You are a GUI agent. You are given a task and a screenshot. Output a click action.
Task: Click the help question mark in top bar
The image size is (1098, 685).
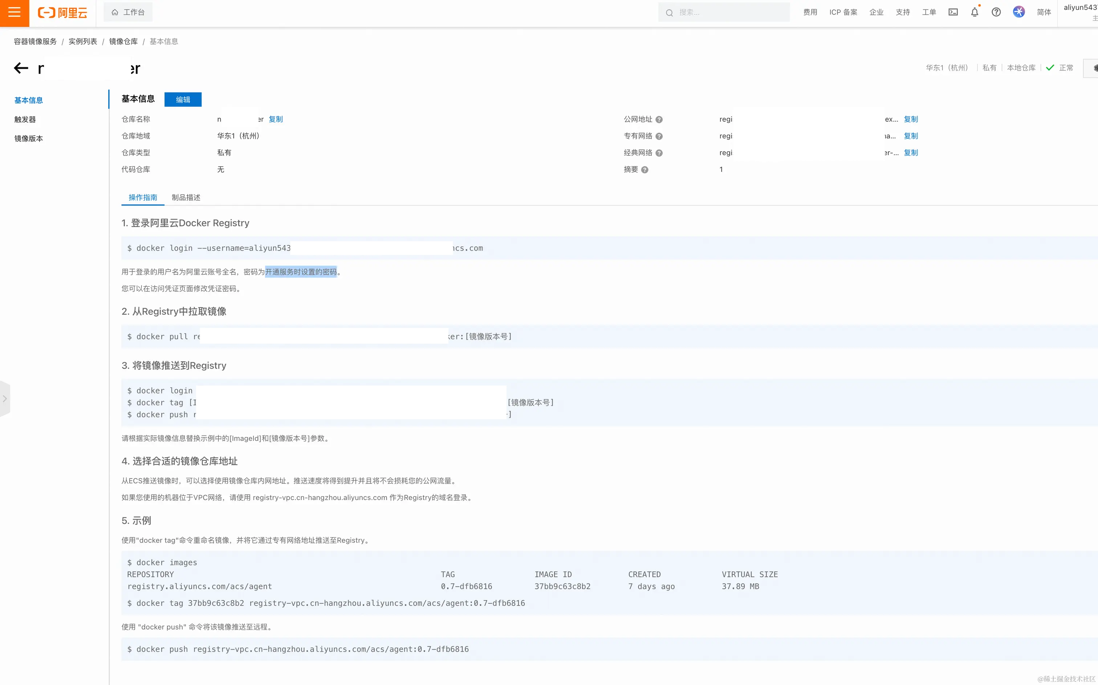(x=996, y=12)
